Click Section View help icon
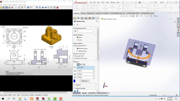 click(x=97, y=21)
